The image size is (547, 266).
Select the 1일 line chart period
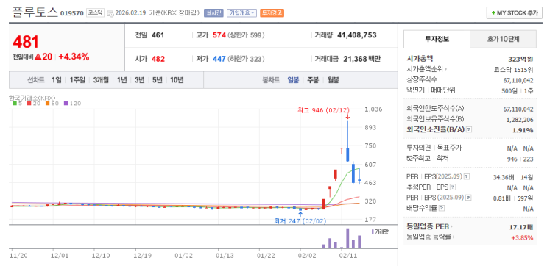56,80
